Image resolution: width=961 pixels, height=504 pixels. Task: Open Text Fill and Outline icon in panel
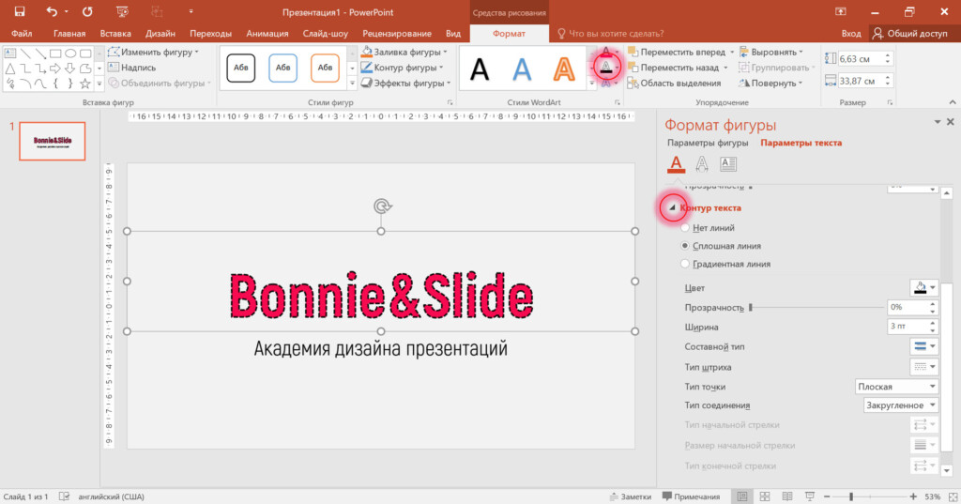point(675,164)
